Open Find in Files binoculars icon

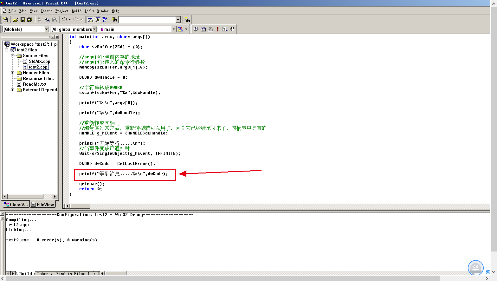[x=114, y=20]
